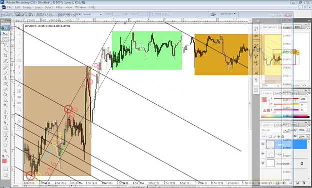Open the Brushes panel dock icon
Viewport: 312px width, 188px height.
[256, 36]
